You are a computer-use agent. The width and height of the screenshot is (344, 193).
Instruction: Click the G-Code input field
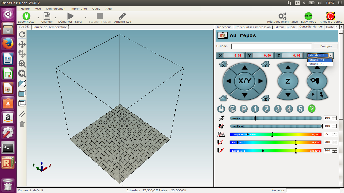click(x=271, y=46)
